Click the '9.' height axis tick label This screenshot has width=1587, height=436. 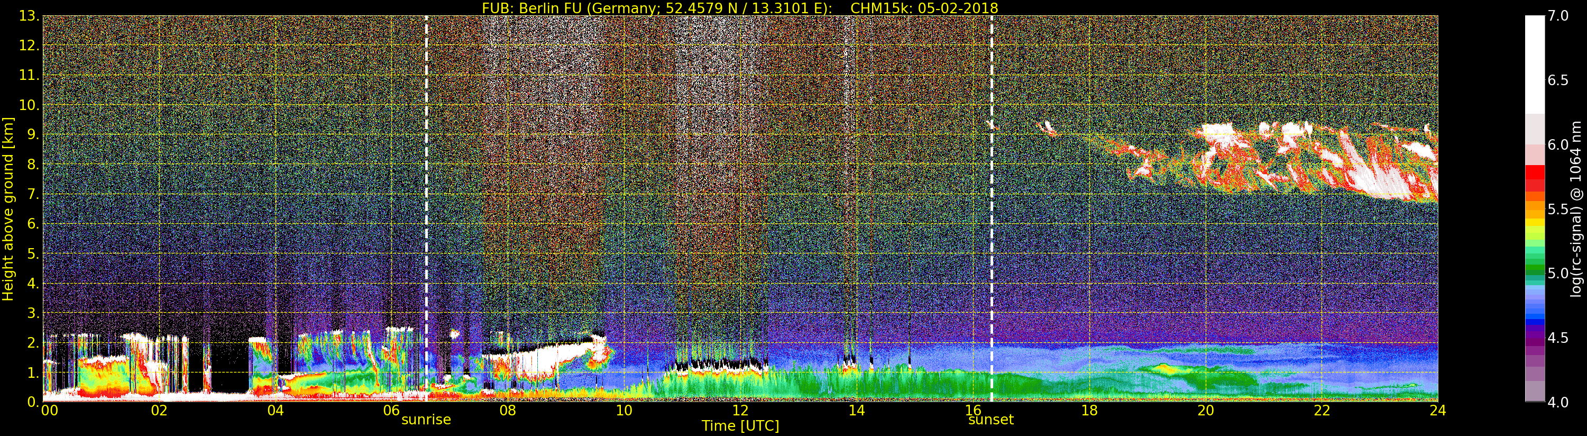[33, 134]
